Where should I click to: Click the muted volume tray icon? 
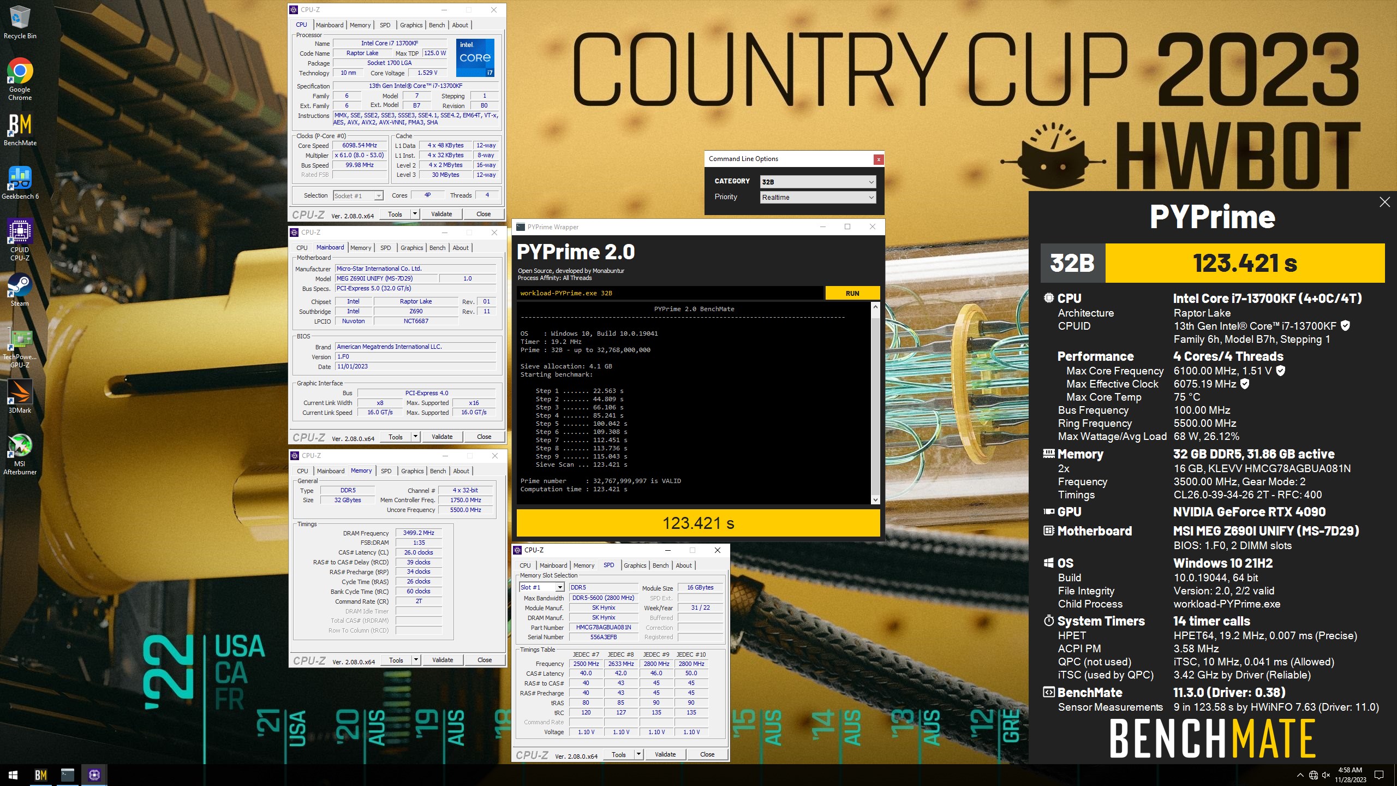pos(1326,775)
